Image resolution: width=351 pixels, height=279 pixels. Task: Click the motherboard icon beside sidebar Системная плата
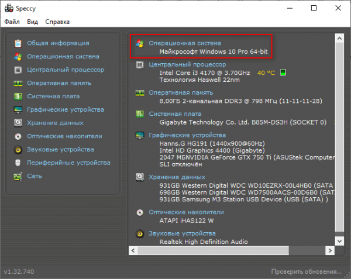(18, 97)
